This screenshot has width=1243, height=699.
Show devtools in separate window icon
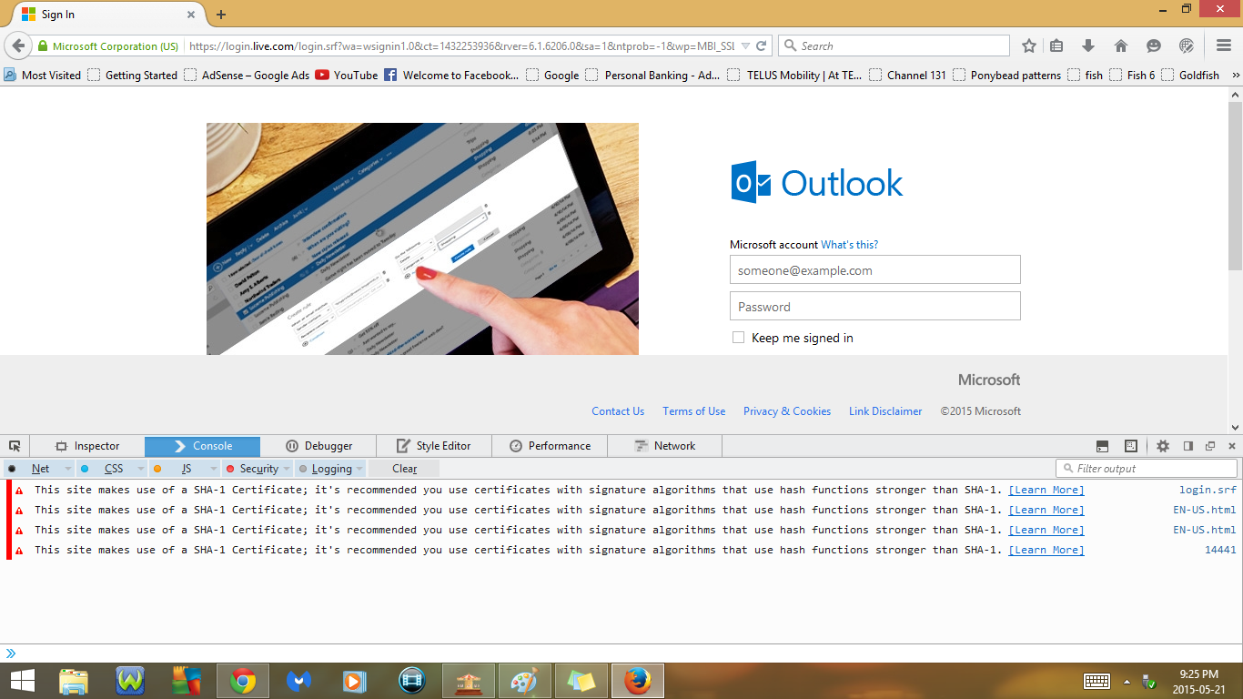pos(1210,446)
